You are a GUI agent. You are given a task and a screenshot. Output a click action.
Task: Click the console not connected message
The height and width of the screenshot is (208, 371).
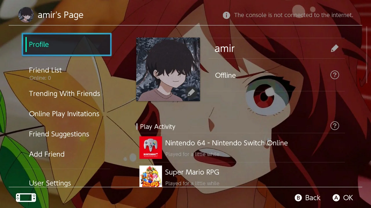(x=294, y=15)
